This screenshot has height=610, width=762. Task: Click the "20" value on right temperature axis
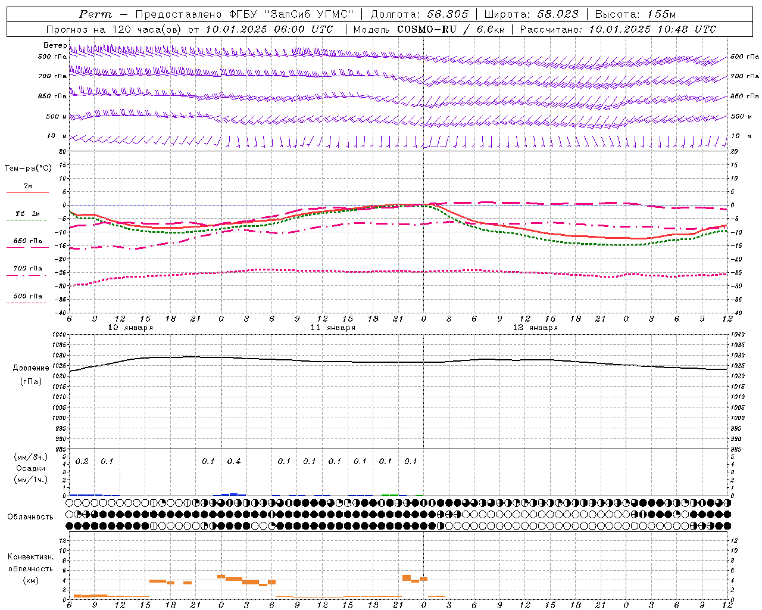734,151
